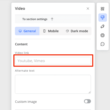This screenshot has width=110, height=110.
Task: Open the gear settings icon
Action: click(103, 35)
